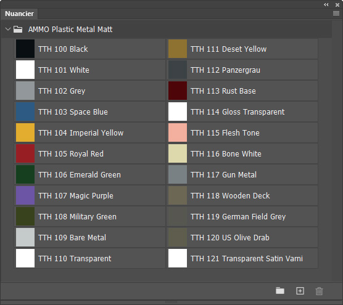Viewport: 343px width, 305px height.
Task: Click the 'TTH 116 Bone White' label
Action: point(226,154)
